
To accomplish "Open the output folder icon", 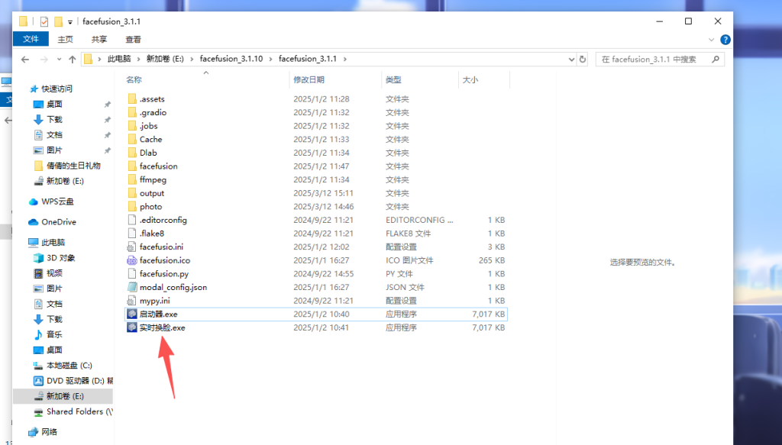I will tap(132, 193).
